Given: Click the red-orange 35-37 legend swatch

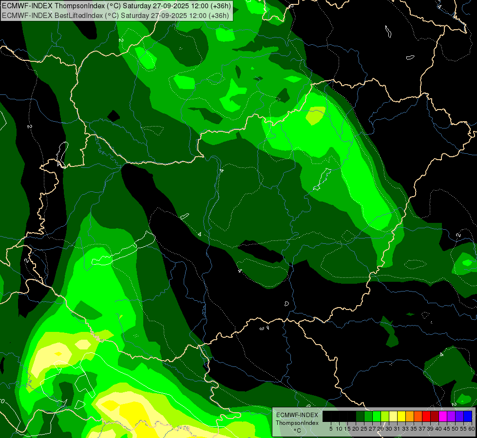Looking at the screenshot, I should coord(418,416).
